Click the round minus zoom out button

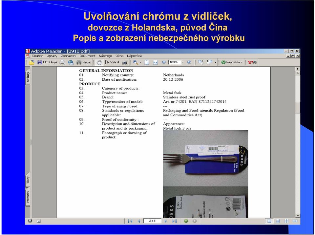coord(164,62)
